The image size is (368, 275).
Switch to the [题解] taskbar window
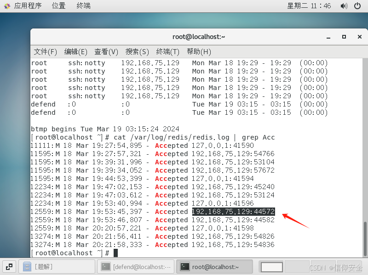point(57,267)
